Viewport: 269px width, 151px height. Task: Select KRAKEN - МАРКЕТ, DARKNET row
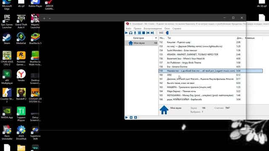tap(211, 55)
